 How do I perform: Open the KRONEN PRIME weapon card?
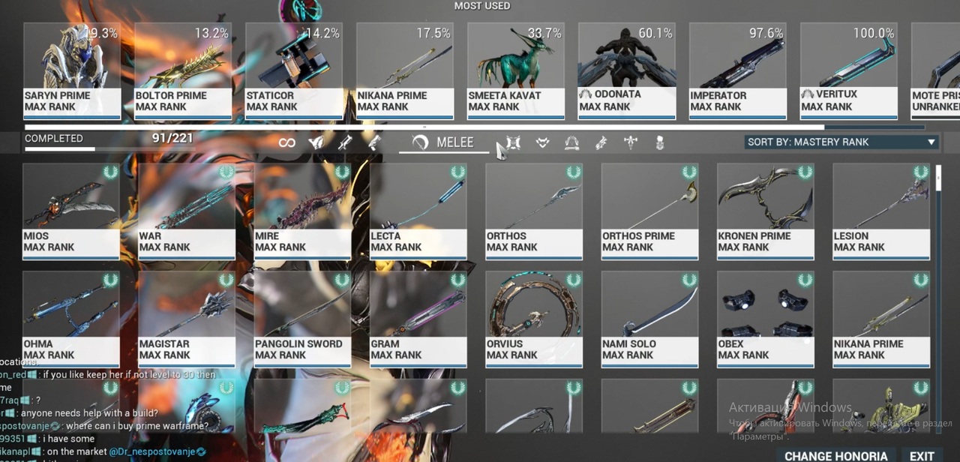coord(766,211)
